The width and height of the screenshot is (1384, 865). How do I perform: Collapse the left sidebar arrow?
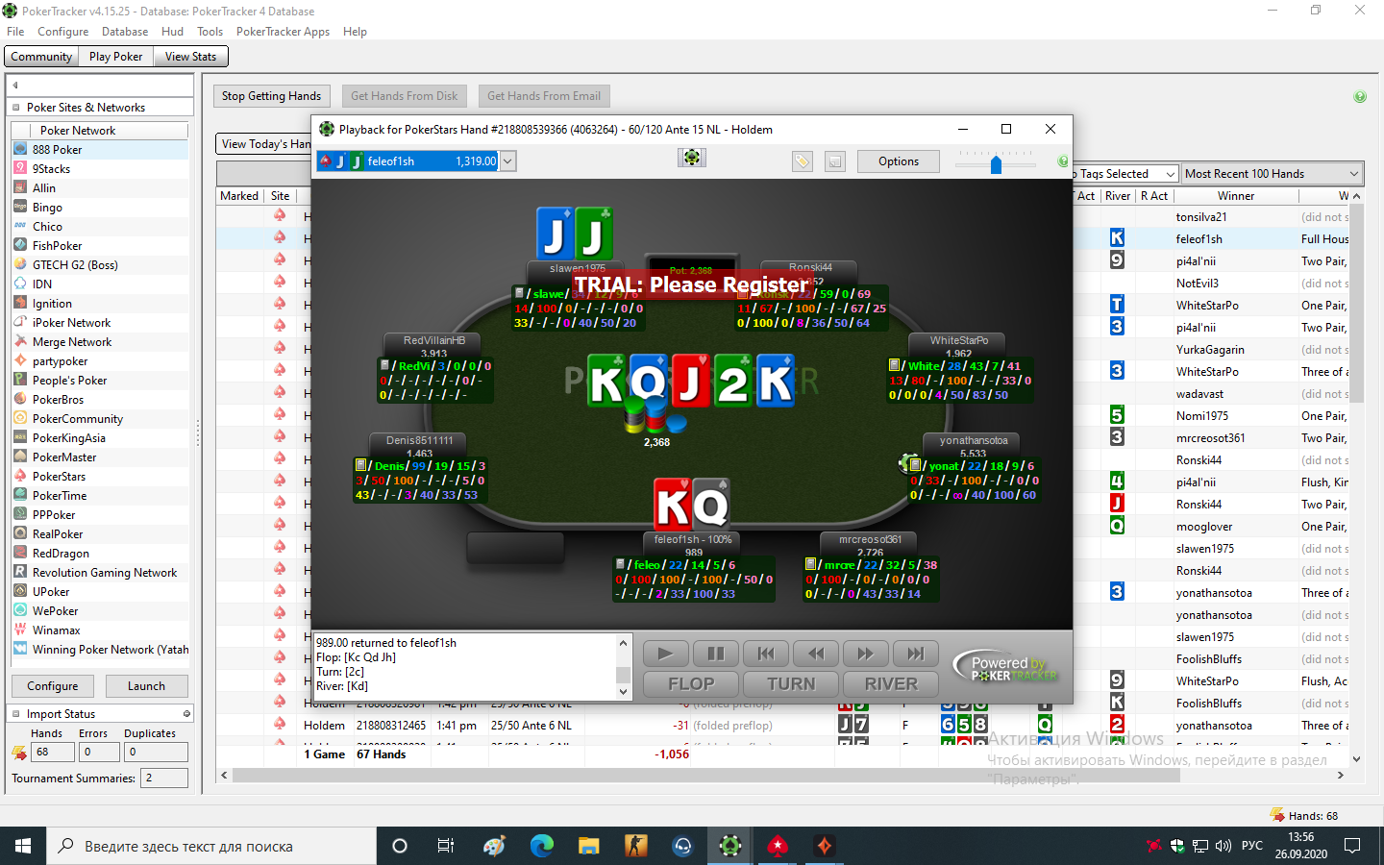coord(15,85)
